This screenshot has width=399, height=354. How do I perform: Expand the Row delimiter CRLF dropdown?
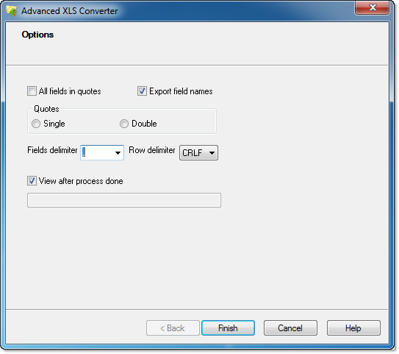(198, 152)
